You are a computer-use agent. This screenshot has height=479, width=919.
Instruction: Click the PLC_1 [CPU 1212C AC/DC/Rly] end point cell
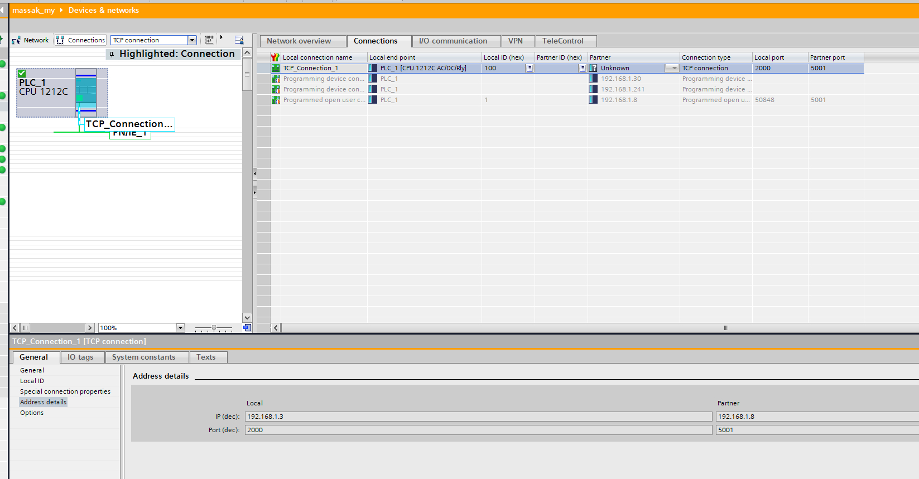click(x=425, y=68)
